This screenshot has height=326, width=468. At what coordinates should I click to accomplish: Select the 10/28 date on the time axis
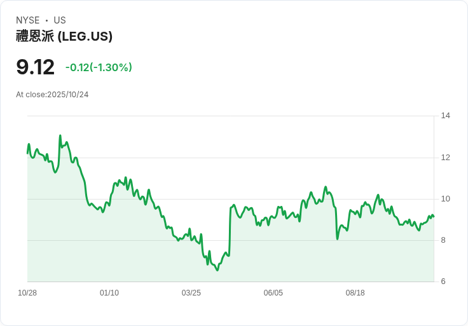tap(27, 293)
